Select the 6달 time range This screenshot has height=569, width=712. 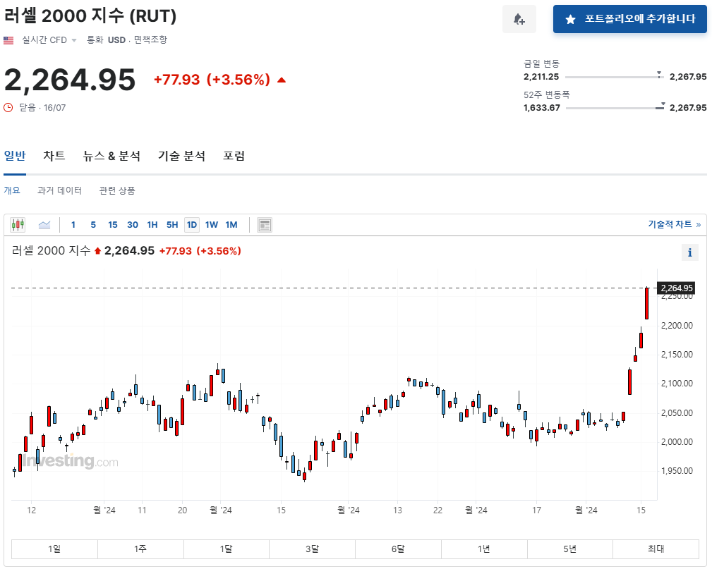[x=398, y=549]
